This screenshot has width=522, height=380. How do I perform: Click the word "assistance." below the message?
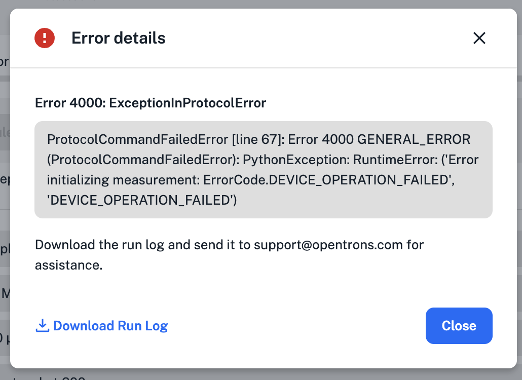point(68,265)
